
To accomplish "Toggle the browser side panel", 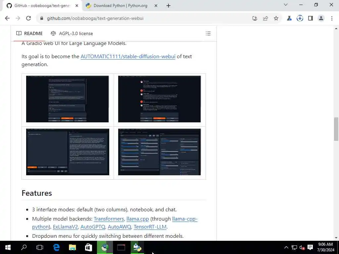I will 311,19.
